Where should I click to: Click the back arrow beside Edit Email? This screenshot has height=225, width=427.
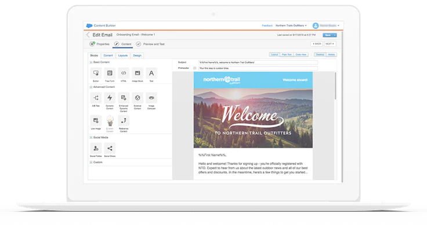88,35
